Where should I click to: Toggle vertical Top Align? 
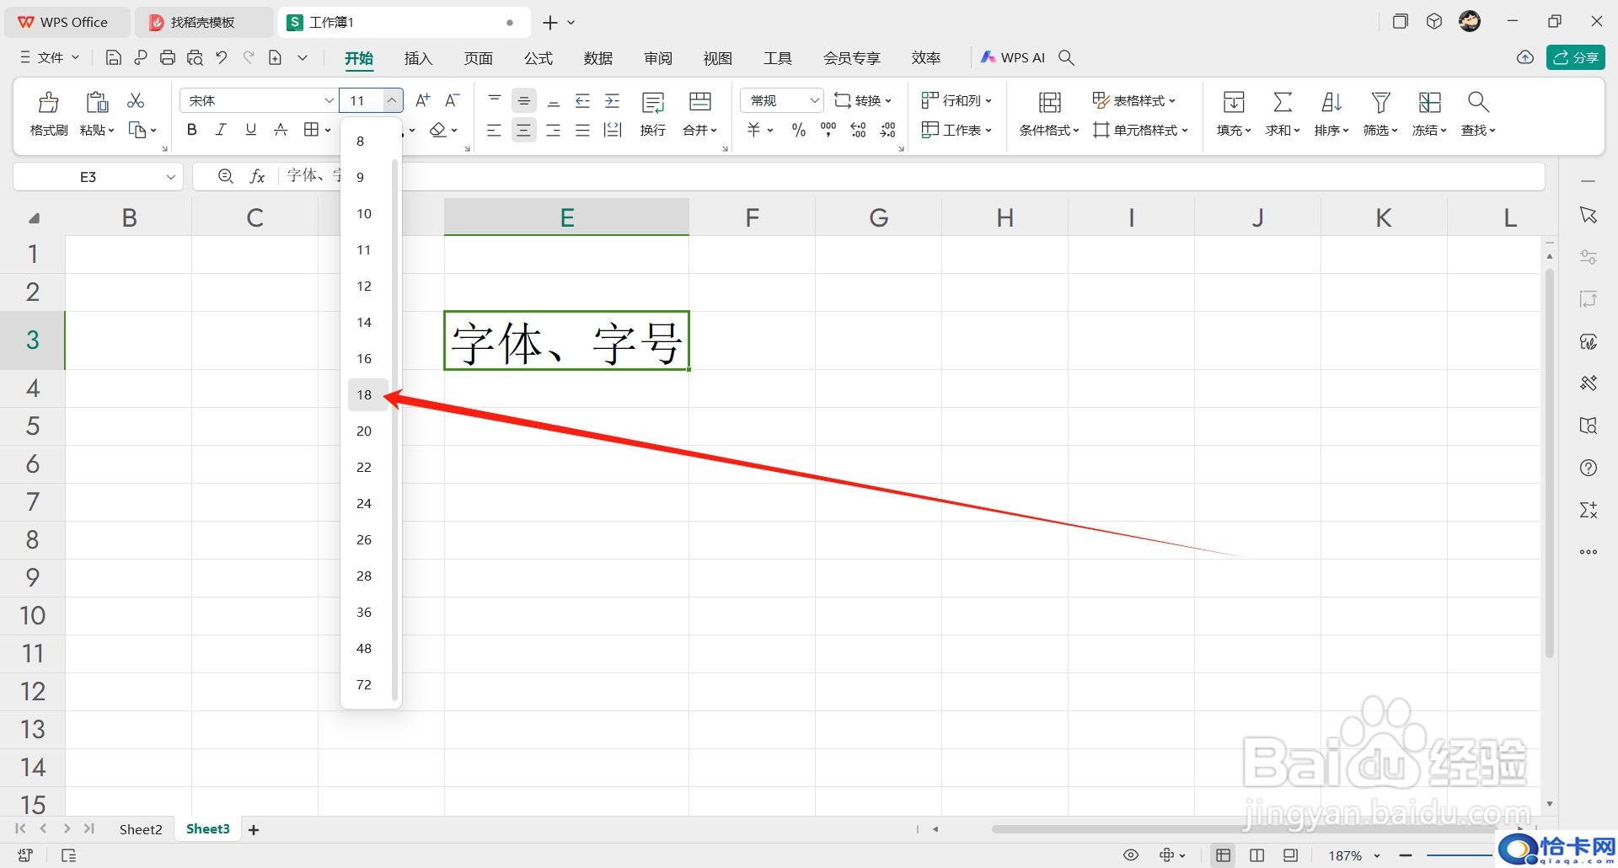pyautogui.click(x=495, y=100)
